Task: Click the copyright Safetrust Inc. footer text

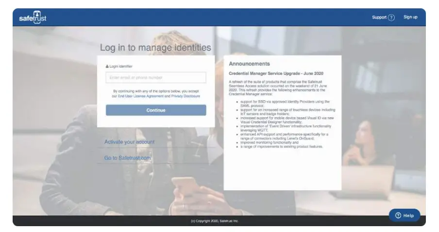Action: tap(215, 221)
